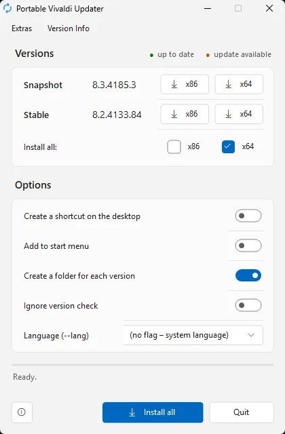Close the Portable Vivaldi Updater window

pyautogui.click(x=269, y=8)
